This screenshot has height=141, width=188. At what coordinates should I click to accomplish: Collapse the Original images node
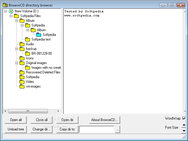pyautogui.click(x=16, y=63)
